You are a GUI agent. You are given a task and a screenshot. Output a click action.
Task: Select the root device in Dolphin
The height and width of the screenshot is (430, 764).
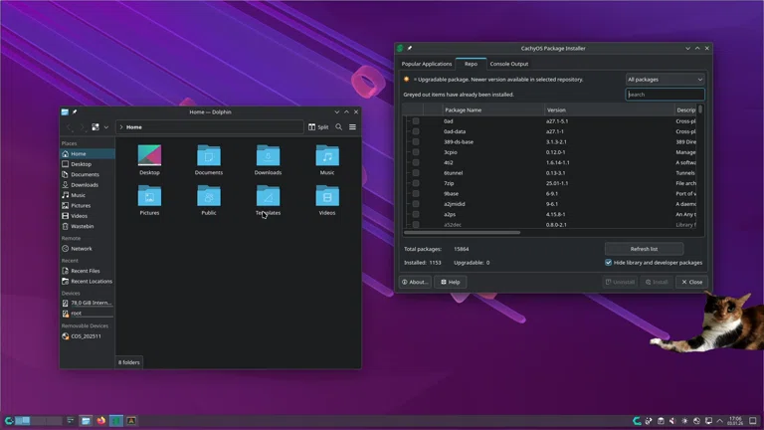click(x=88, y=314)
